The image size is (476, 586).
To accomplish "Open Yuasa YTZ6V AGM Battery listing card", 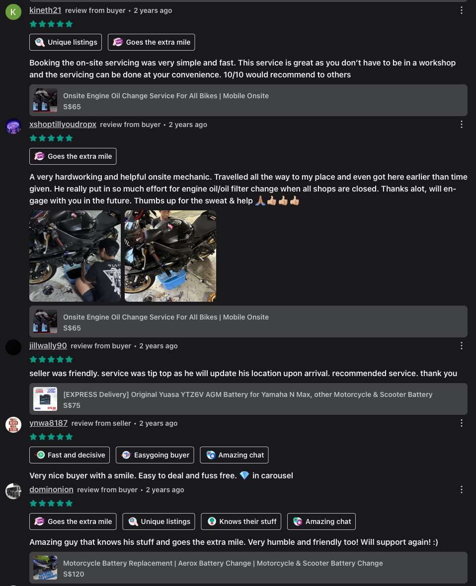I will pyautogui.click(x=248, y=399).
